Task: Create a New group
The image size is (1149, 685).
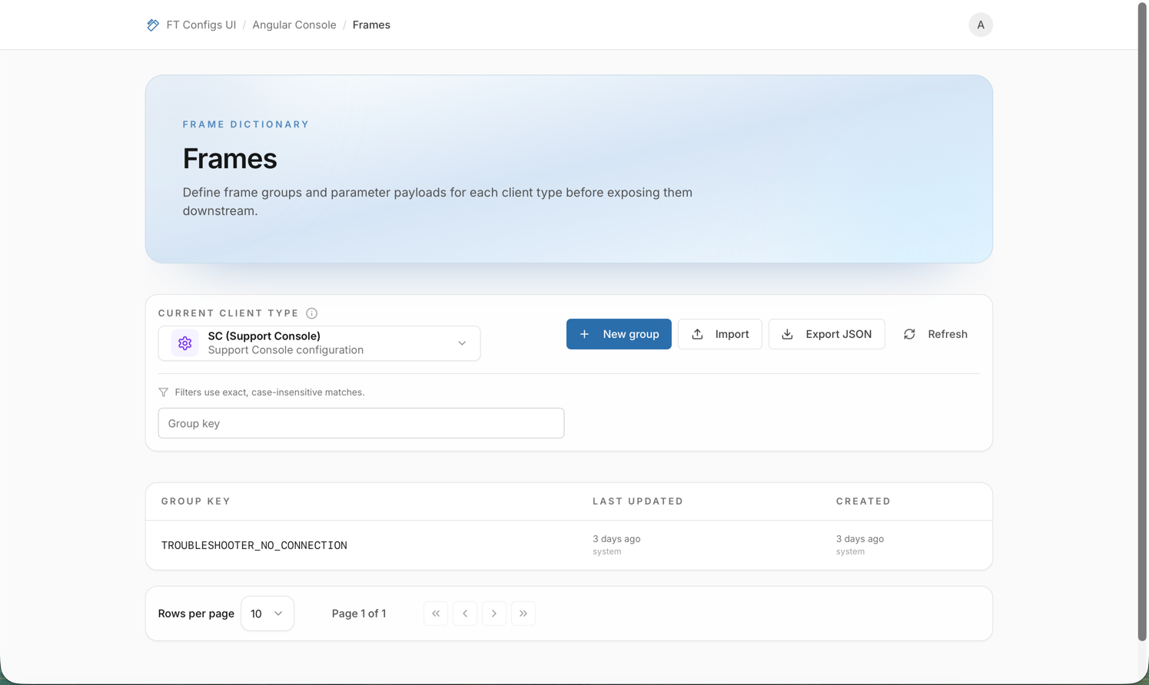Action: [619, 334]
